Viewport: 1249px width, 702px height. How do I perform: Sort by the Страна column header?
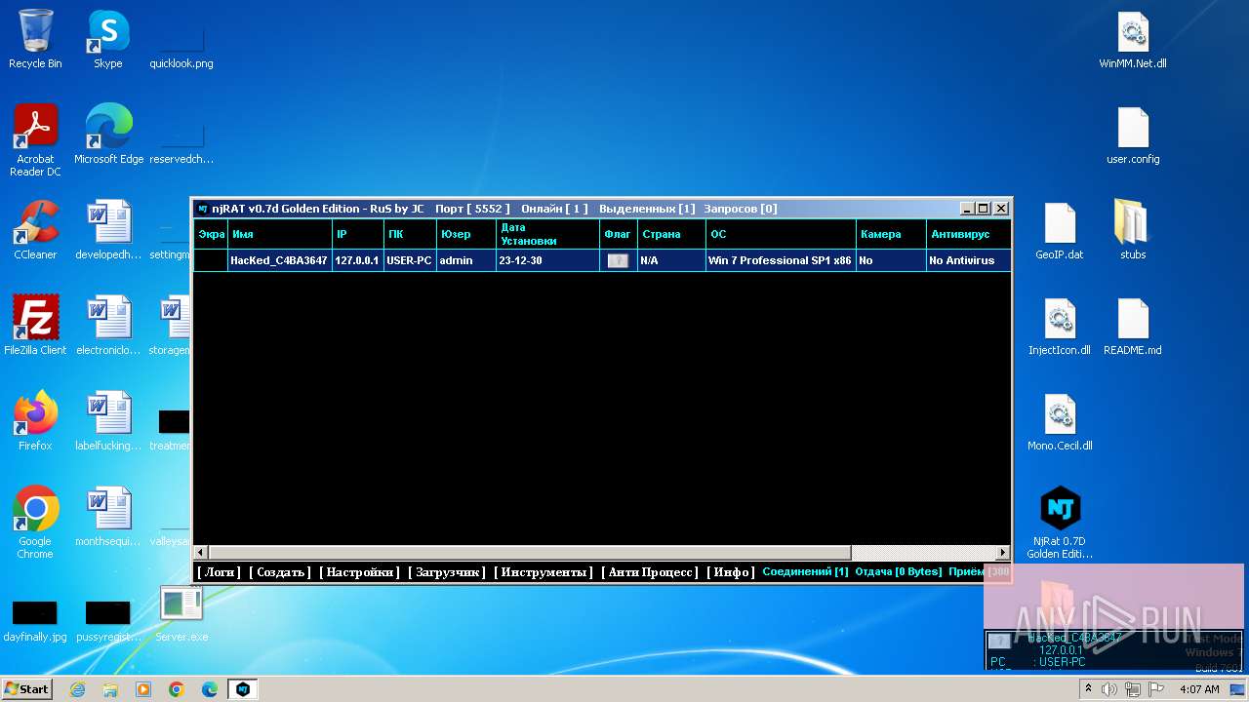pyautogui.click(x=671, y=234)
